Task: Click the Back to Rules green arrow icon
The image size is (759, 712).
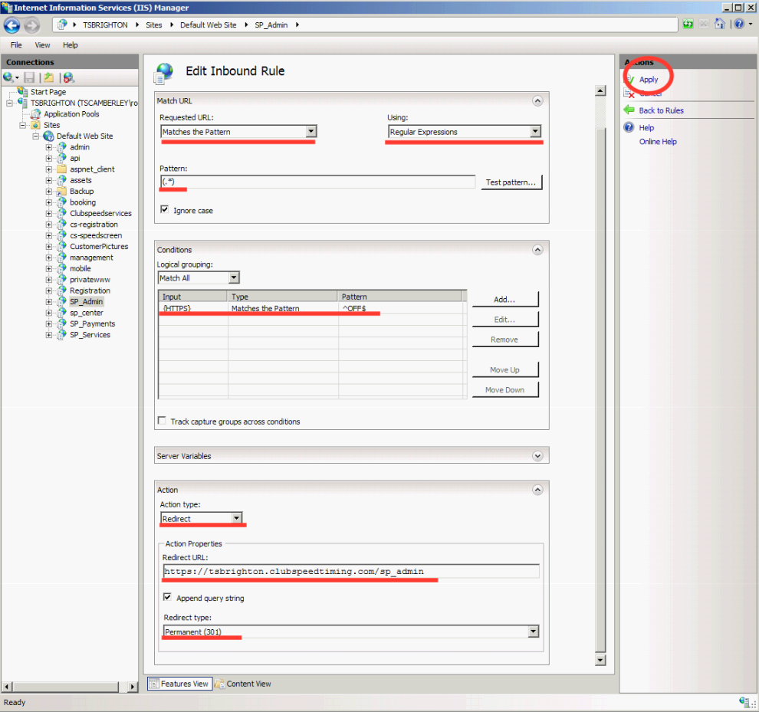Action: click(629, 110)
